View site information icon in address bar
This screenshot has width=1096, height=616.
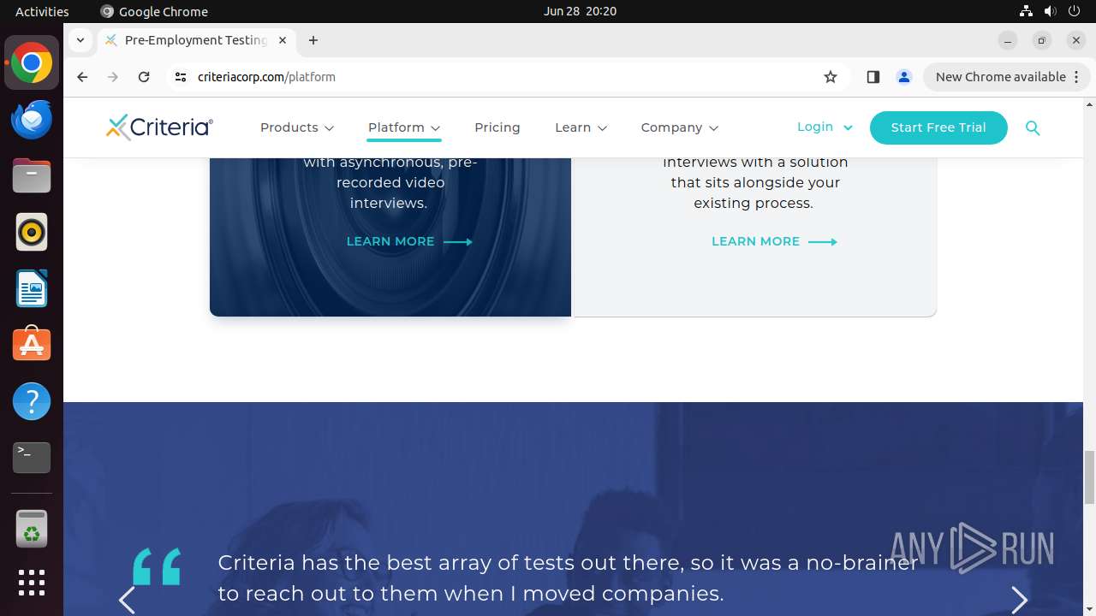pyautogui.click(x=180, y=77)
